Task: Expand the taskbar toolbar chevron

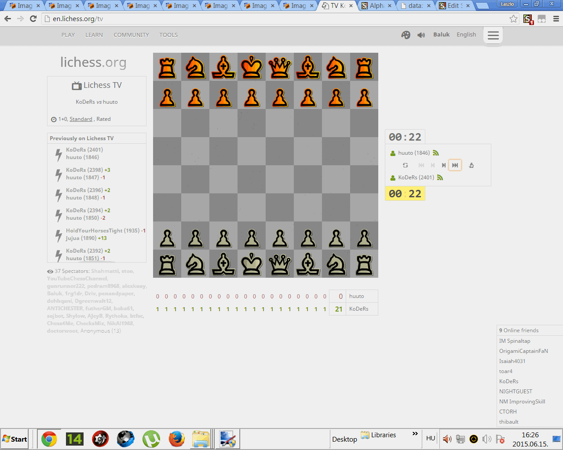Action: pyautogui.click(x=415, y=434)
